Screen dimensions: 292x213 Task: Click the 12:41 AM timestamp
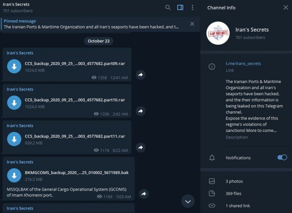coord(119,78)
